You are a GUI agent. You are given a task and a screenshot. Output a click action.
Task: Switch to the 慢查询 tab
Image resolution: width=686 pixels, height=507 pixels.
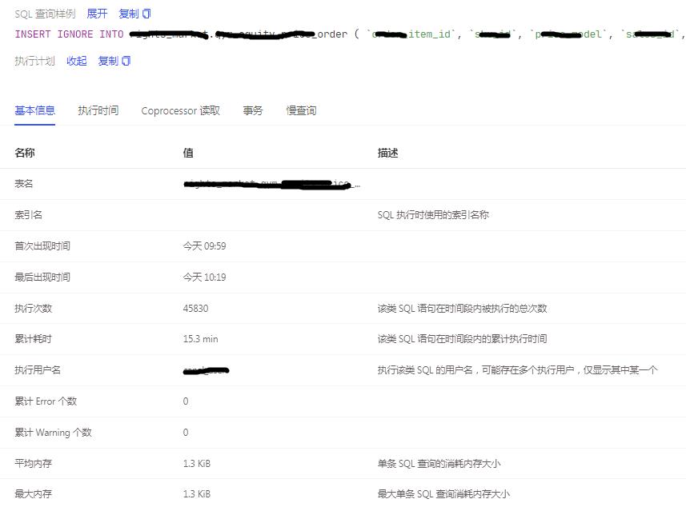302,110
